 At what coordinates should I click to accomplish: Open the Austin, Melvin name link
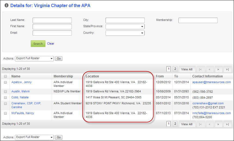21,91
